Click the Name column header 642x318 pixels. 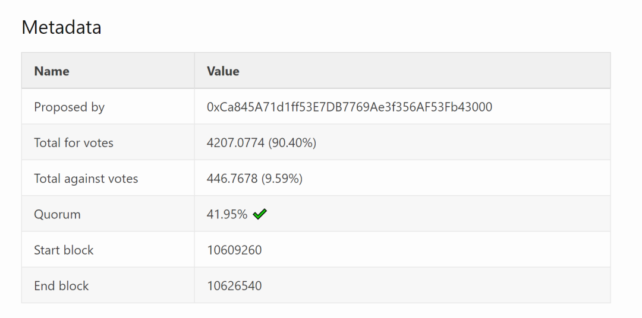click(52, 71)
